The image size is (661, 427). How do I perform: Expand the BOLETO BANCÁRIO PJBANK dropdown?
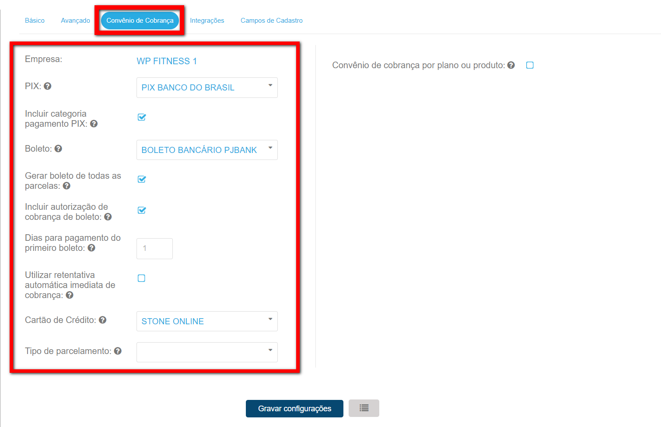[207, 150]
